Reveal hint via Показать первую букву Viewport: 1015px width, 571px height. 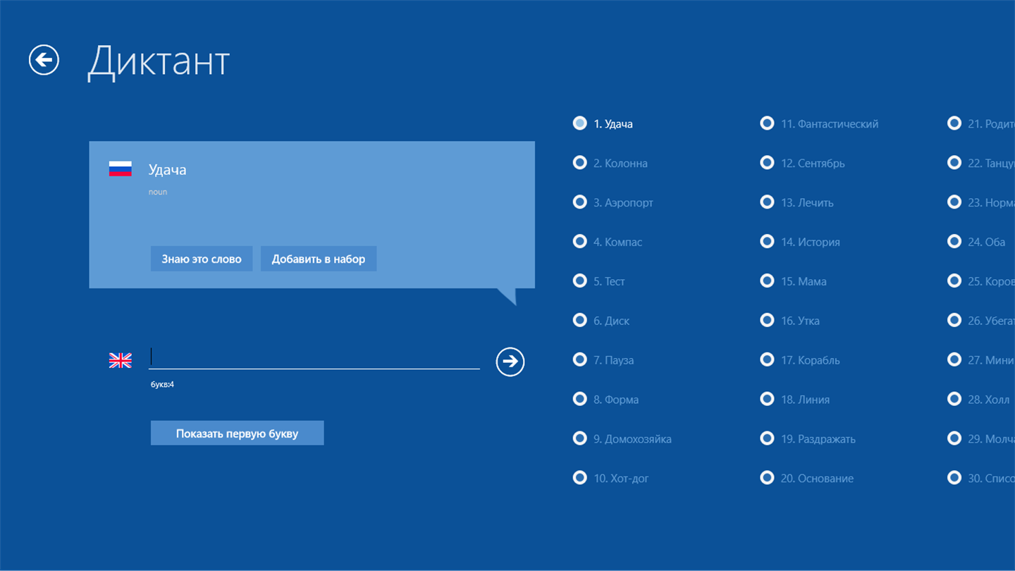tap(237, 434)
